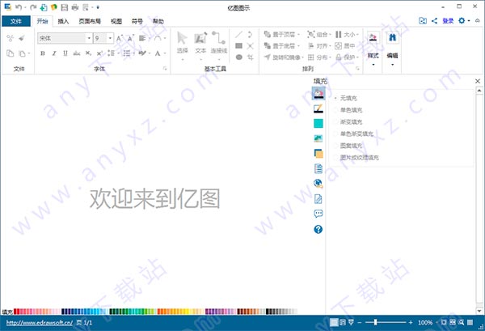Click the Undo icon in quick access toolbar
Viewport: 485px width, 331px height.
click(x=18, y=7)
